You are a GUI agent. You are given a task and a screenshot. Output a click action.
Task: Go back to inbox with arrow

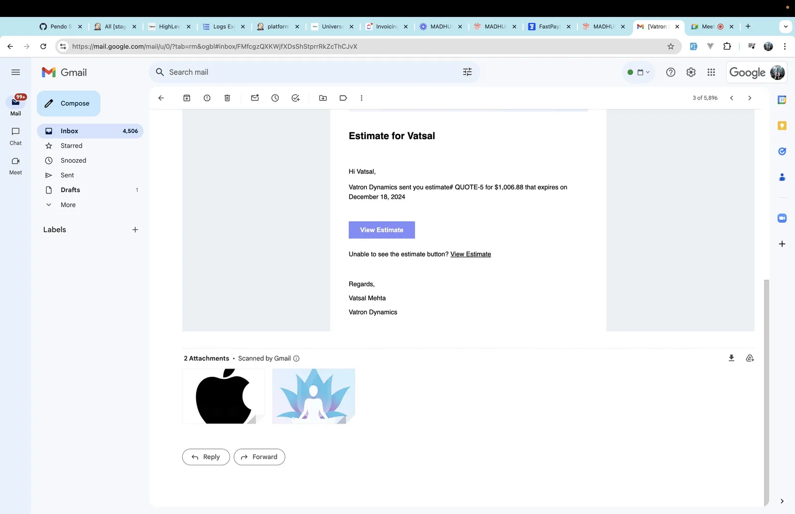tap(161, 98)
